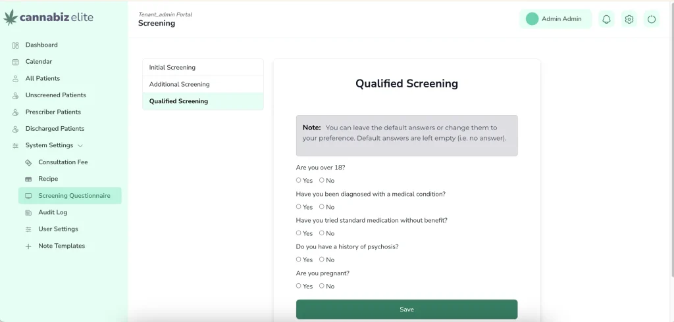
Task: Click question 'Do you have a history of psychosis?'
Action: 348,247
